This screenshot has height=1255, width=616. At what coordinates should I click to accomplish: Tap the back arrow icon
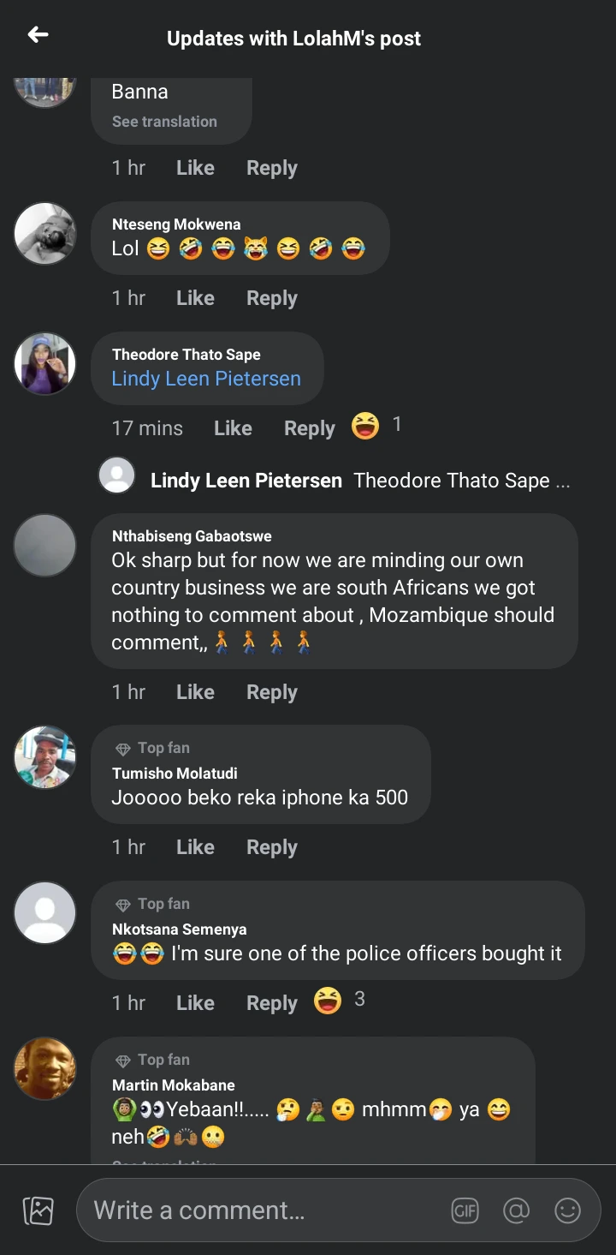tap(38, 35)
